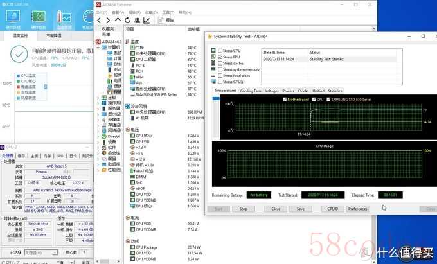Enable the Stress CPU checkbox

pyautogui.click(x=220, y=51)
